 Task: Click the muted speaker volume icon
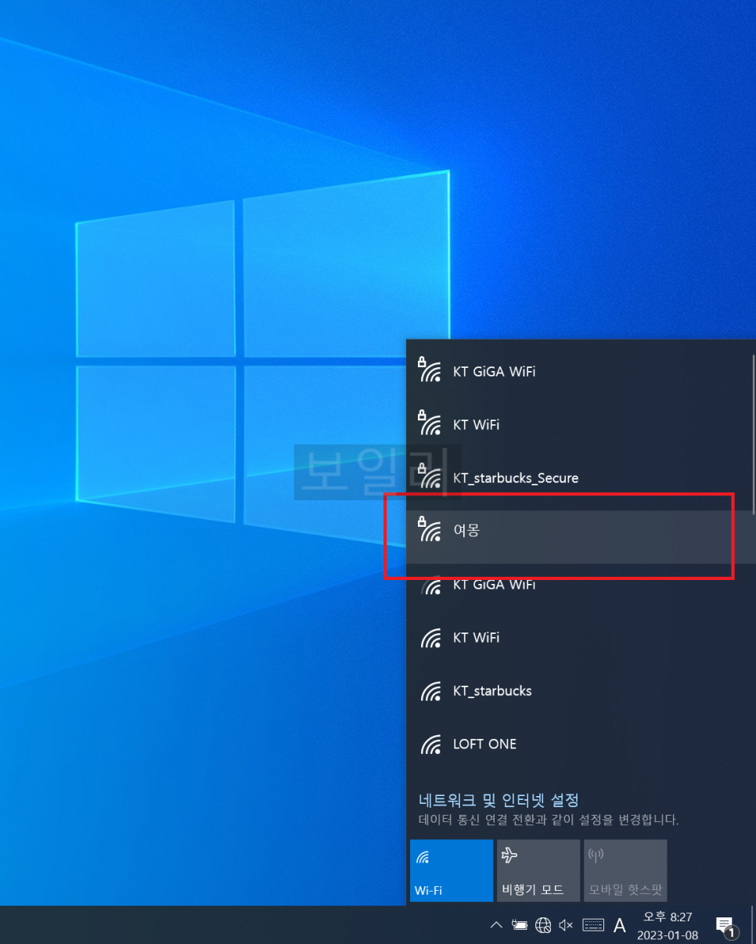(566, 926)
